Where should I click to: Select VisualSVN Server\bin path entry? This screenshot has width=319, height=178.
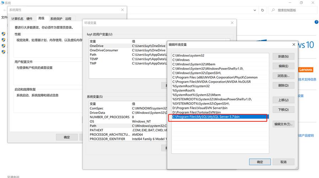point(220,108)
